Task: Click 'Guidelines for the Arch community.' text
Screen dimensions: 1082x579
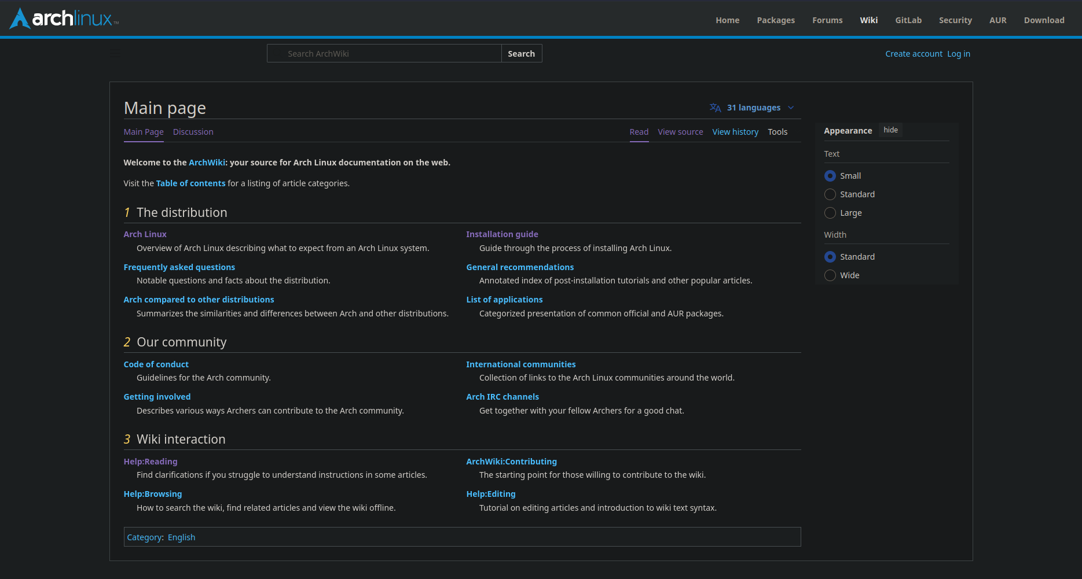Action: (x=204, y=378)
